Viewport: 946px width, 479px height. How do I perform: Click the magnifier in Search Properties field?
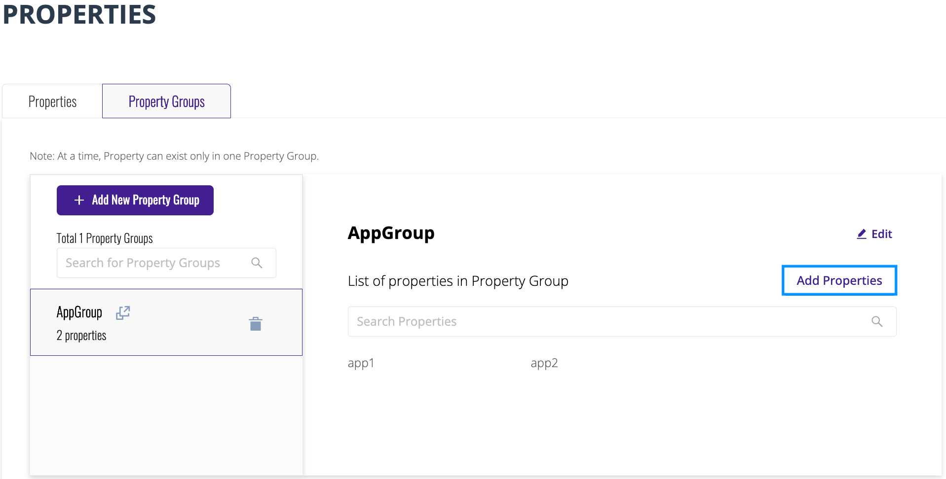[877, 322]
